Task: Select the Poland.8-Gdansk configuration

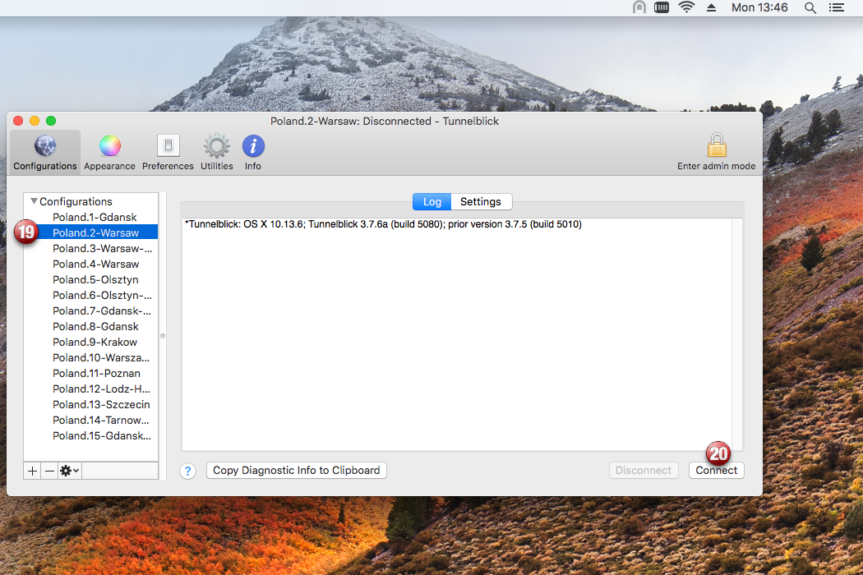Action: point(91,326)
